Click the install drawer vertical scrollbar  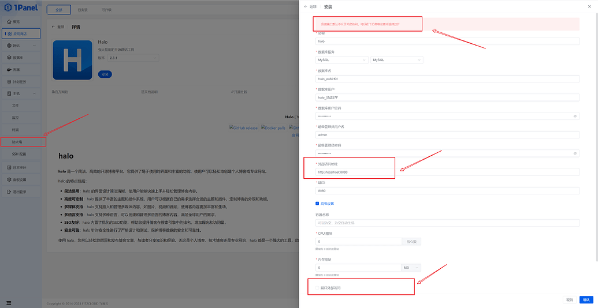(596, 137)
